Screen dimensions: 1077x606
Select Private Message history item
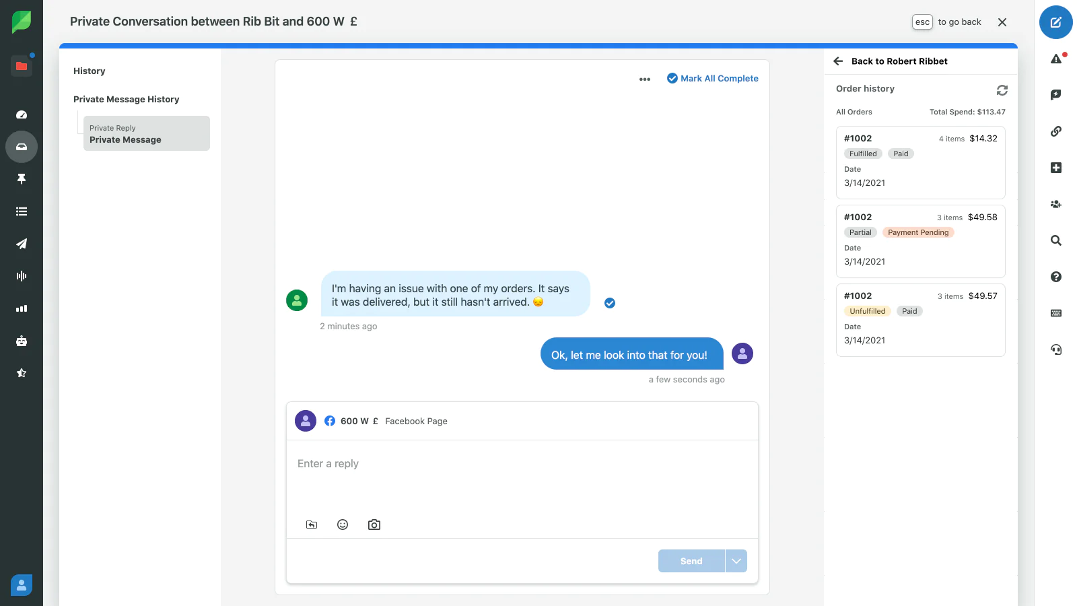pyautogui.click(x=146, y=133)
